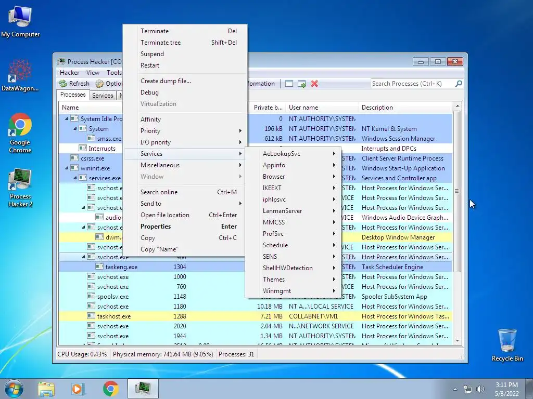
Task: Click the Interrupts process icon
Action: (82, 148)
